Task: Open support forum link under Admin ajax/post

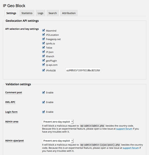Action: click(131, 148)
